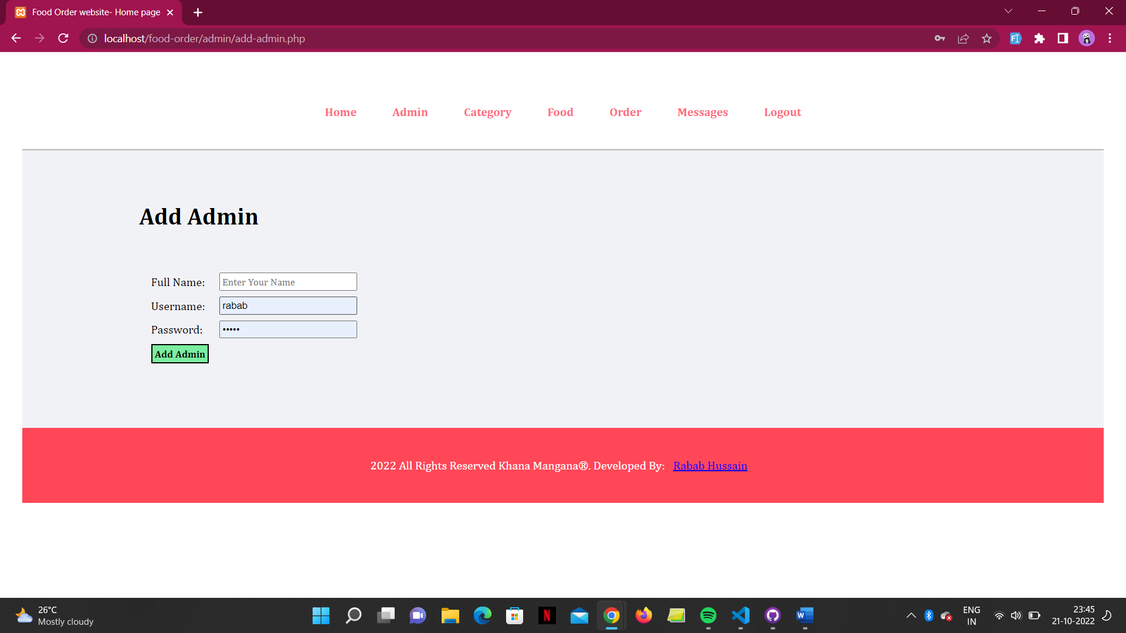
Task: Launch Netflix from the taskbar
Action: (x=547, y=616)
